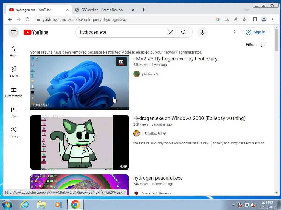Open the Home sidebar item

tap(14, 52)
